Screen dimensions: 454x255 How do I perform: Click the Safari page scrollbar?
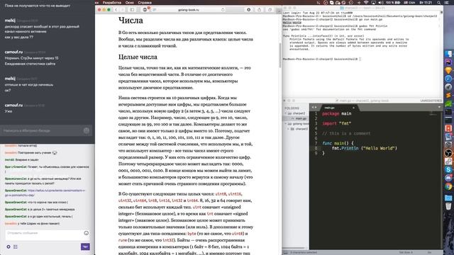tap(280, 55)
